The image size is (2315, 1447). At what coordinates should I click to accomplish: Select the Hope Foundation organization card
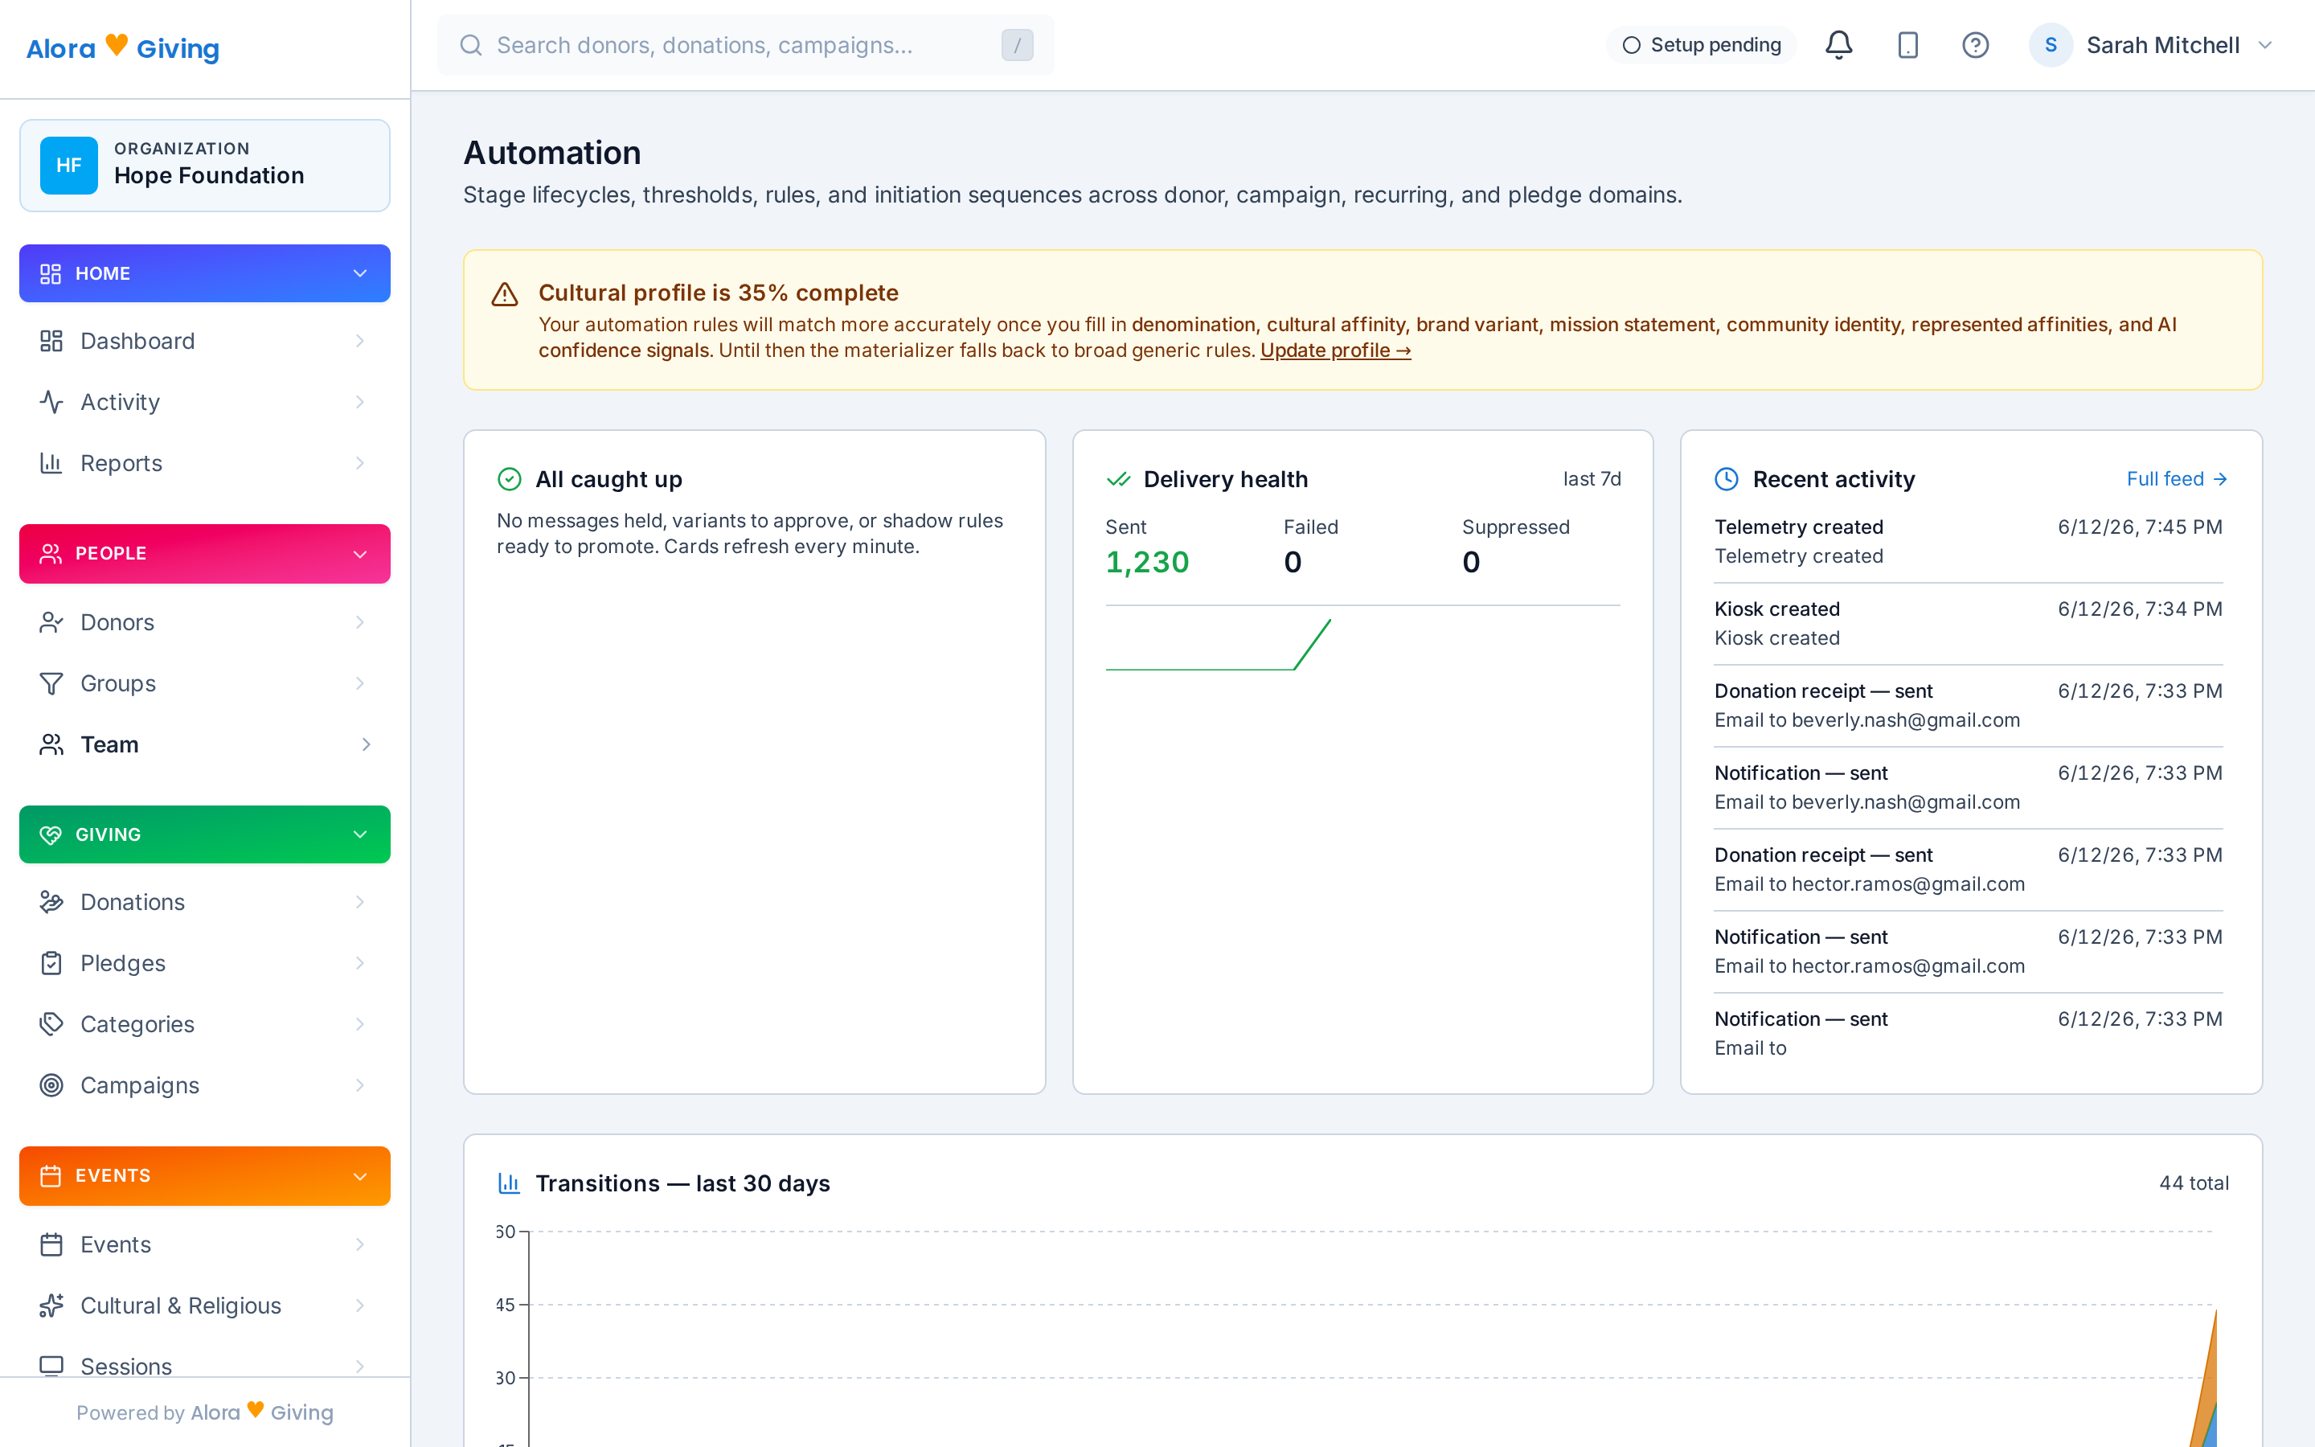(x=205, y=166)
